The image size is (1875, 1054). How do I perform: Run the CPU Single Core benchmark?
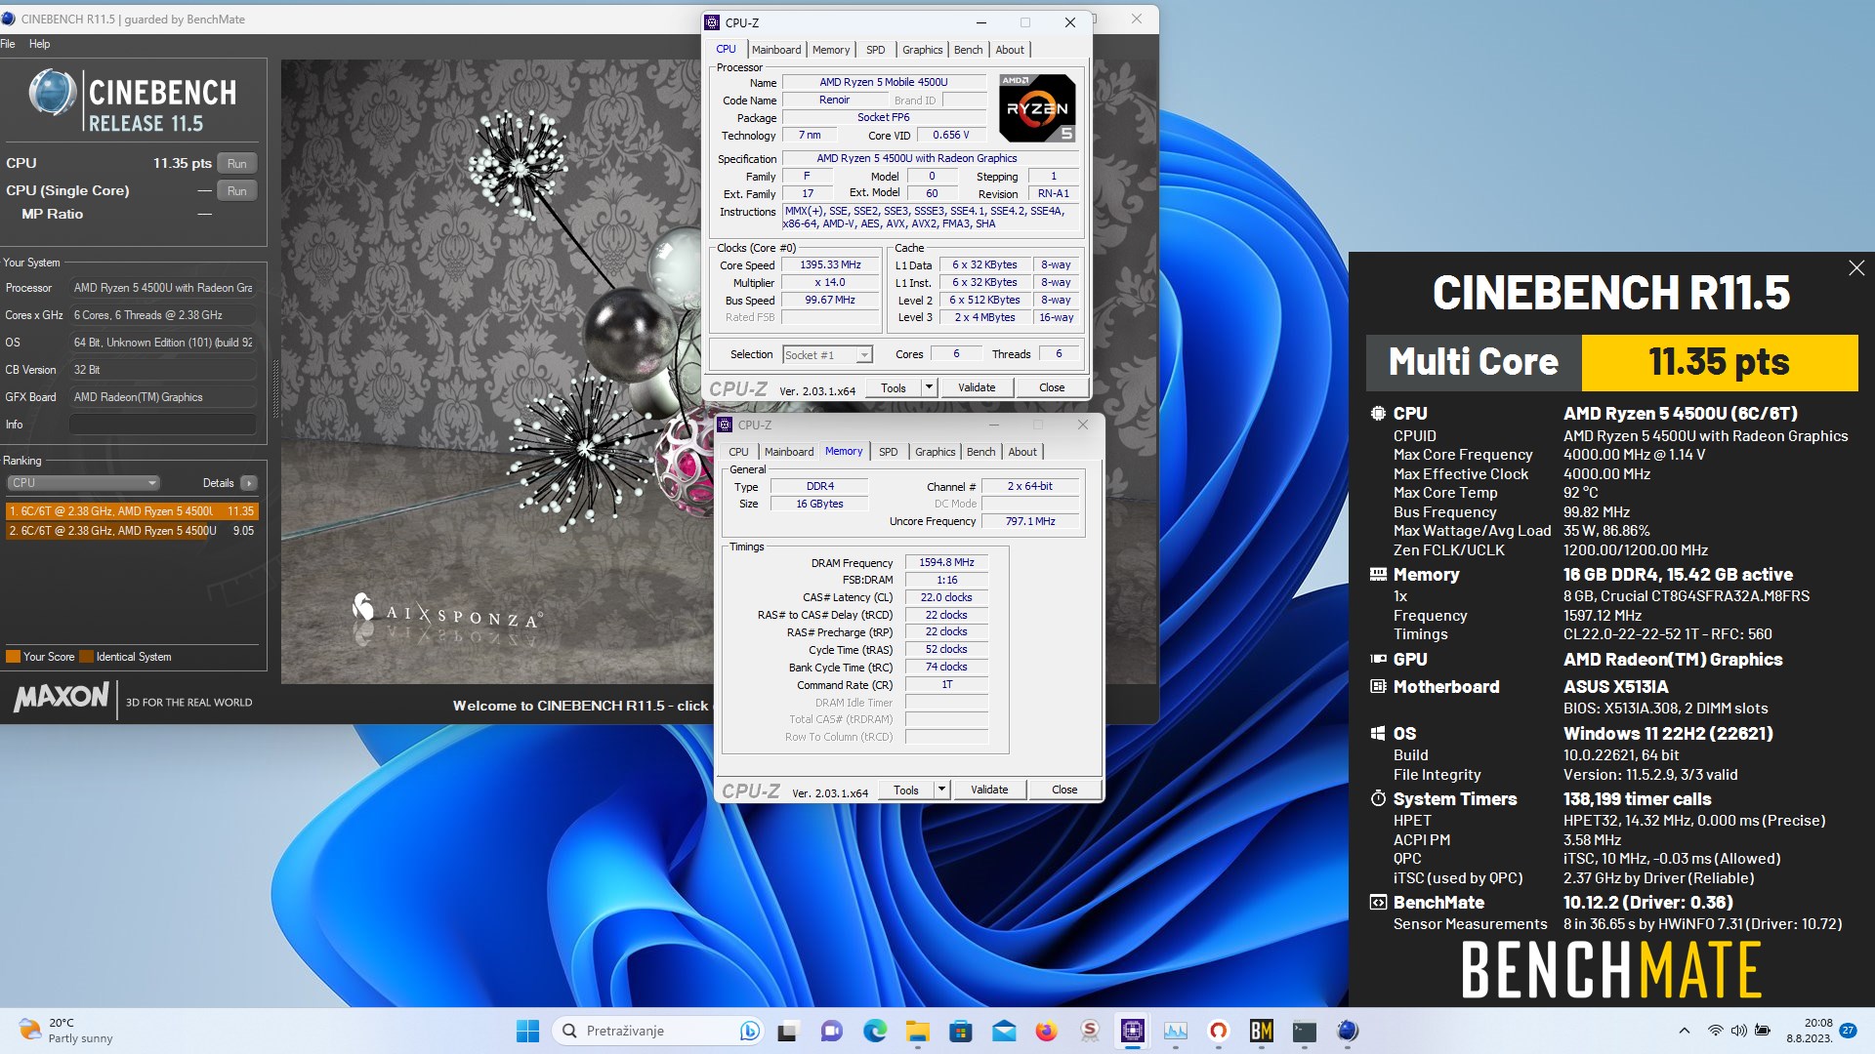[237, 190]
